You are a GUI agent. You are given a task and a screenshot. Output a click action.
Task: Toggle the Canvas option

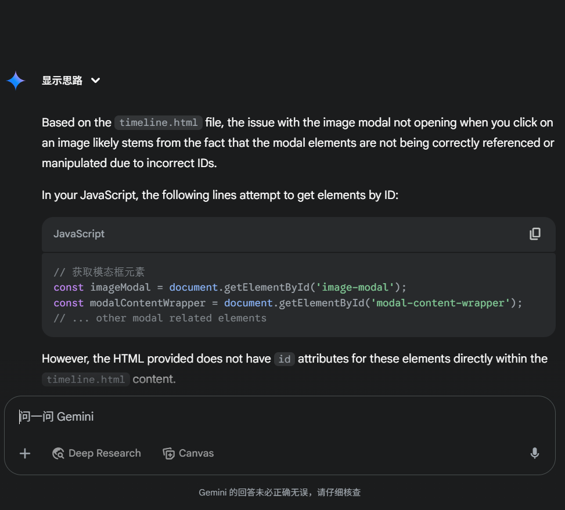coord(188,453)
